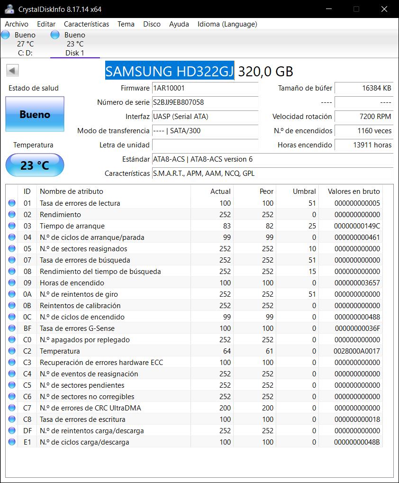Click status icon for attribute 0A
Screen dimensions: 399x483
tap(12, 294)
